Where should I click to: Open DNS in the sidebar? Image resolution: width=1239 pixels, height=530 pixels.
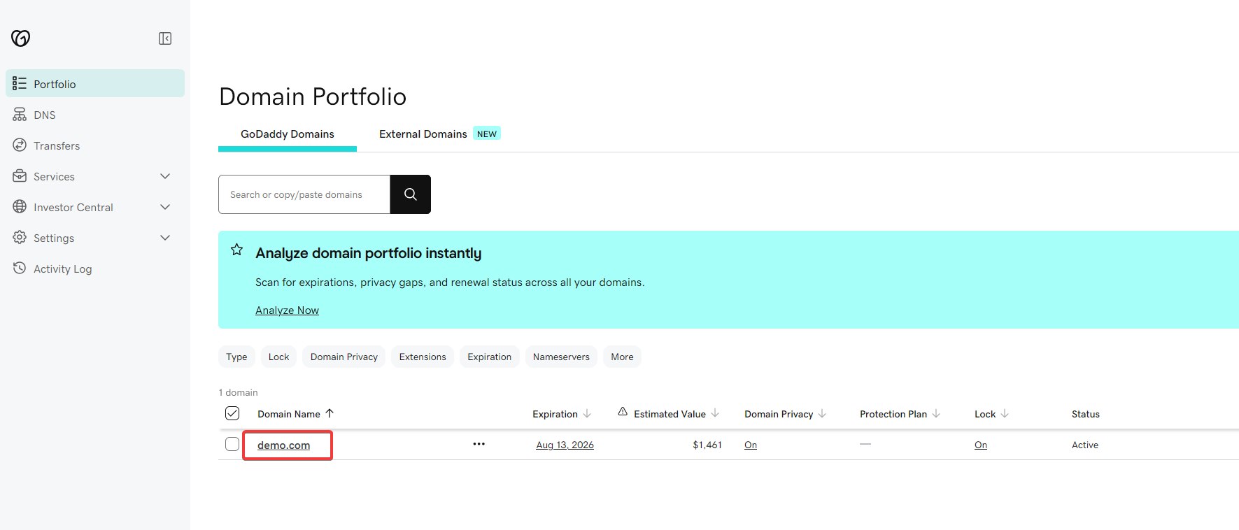pyautogui.click(x=95, y=115)
